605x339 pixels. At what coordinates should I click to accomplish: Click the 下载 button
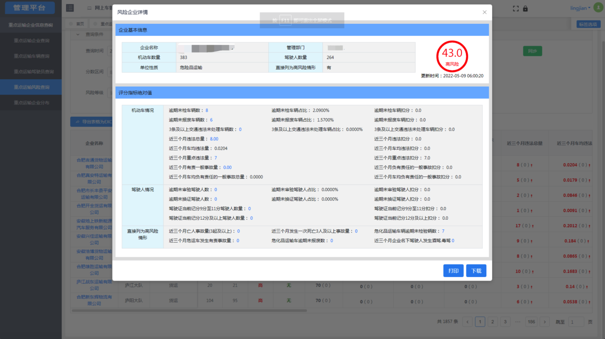(476, 271)
